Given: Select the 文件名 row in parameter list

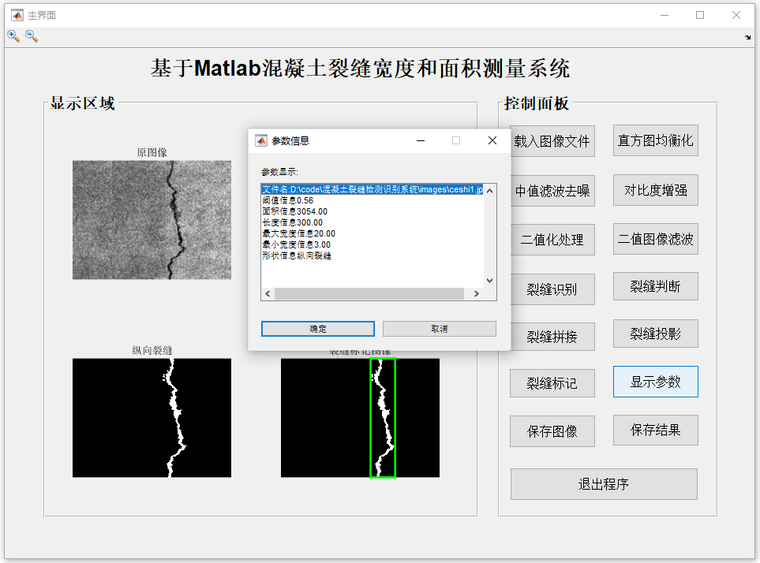Looking at the screenshot, I should click(x=373, y=189).
